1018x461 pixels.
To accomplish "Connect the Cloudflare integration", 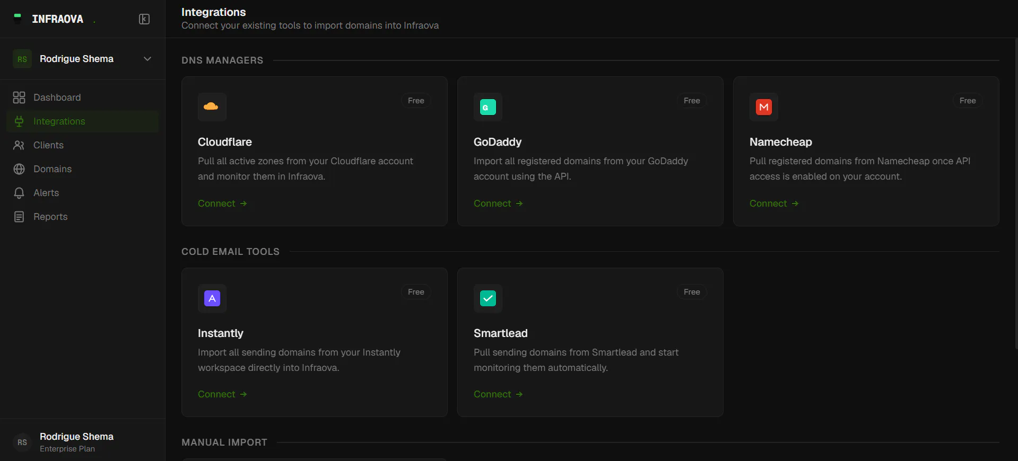I will point(222,203).
